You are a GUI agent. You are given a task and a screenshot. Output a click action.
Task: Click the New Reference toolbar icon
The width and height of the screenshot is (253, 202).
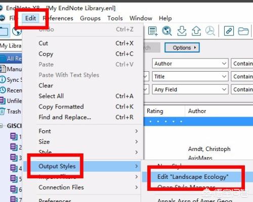[153, 31]
